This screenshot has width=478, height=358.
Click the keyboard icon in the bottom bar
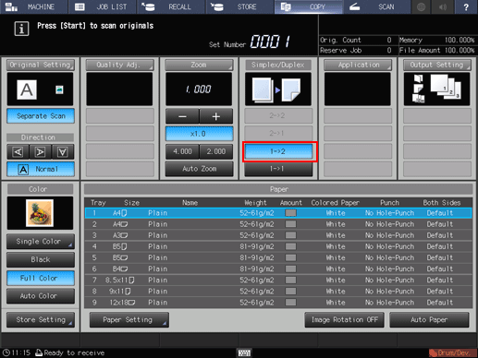click(x=244, y=352)
